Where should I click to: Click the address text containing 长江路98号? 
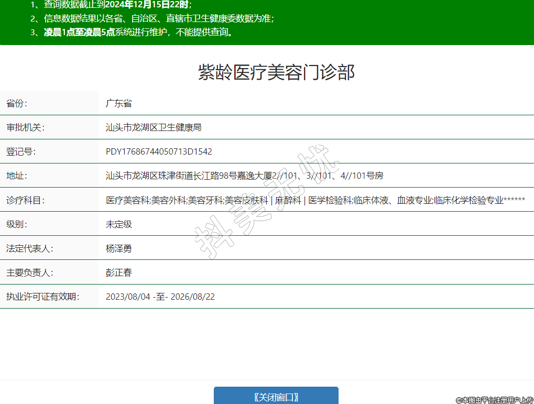point(244,176)
